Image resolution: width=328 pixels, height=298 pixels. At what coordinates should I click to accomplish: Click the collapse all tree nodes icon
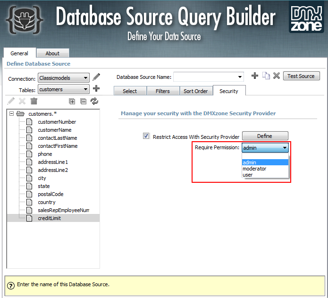pos(83,102)
